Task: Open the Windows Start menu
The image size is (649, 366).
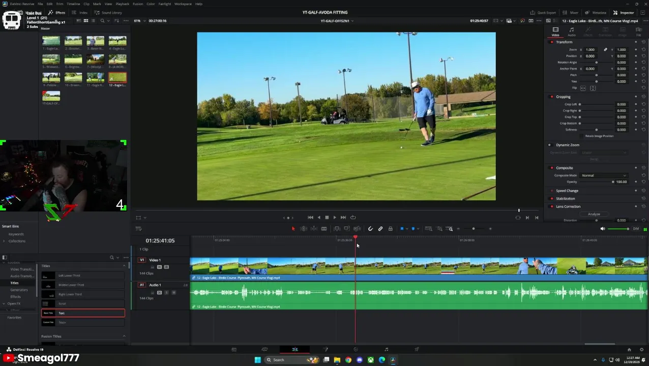Action: [x=257, y=360]
